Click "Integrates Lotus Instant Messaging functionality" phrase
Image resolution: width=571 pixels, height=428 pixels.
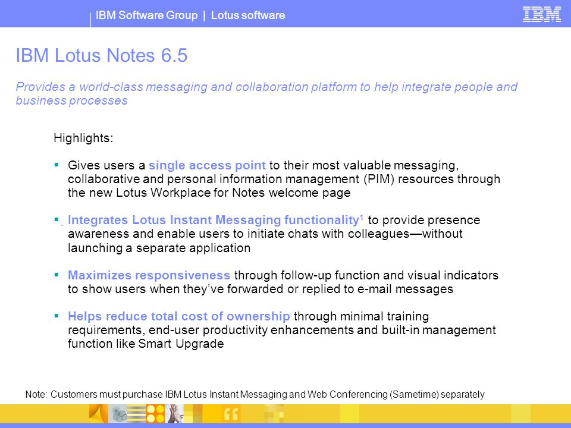pyautogui.click(x=214, y=220)
